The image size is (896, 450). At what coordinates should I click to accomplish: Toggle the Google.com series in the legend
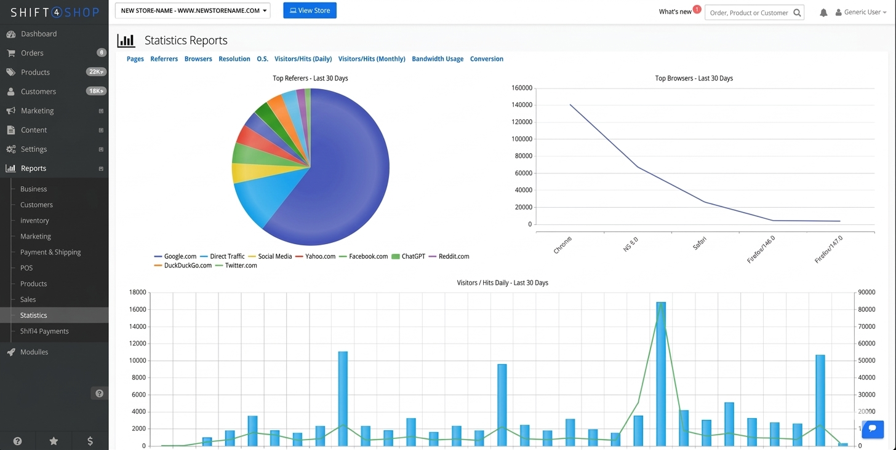coord(180,256)
